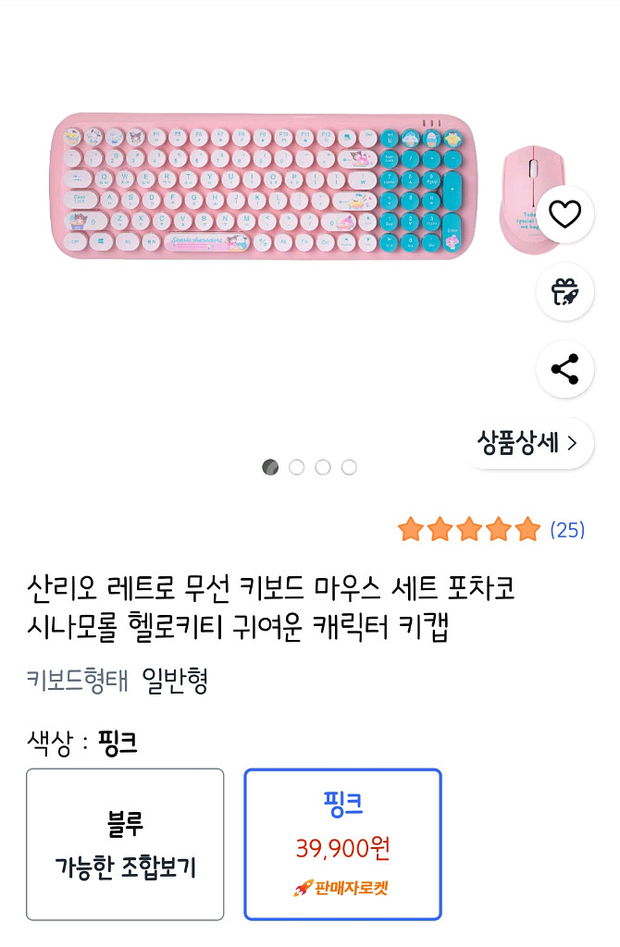Screen dimensions: 620x947
Task: Go to second image indicator dot
Action: click(296, 467)
